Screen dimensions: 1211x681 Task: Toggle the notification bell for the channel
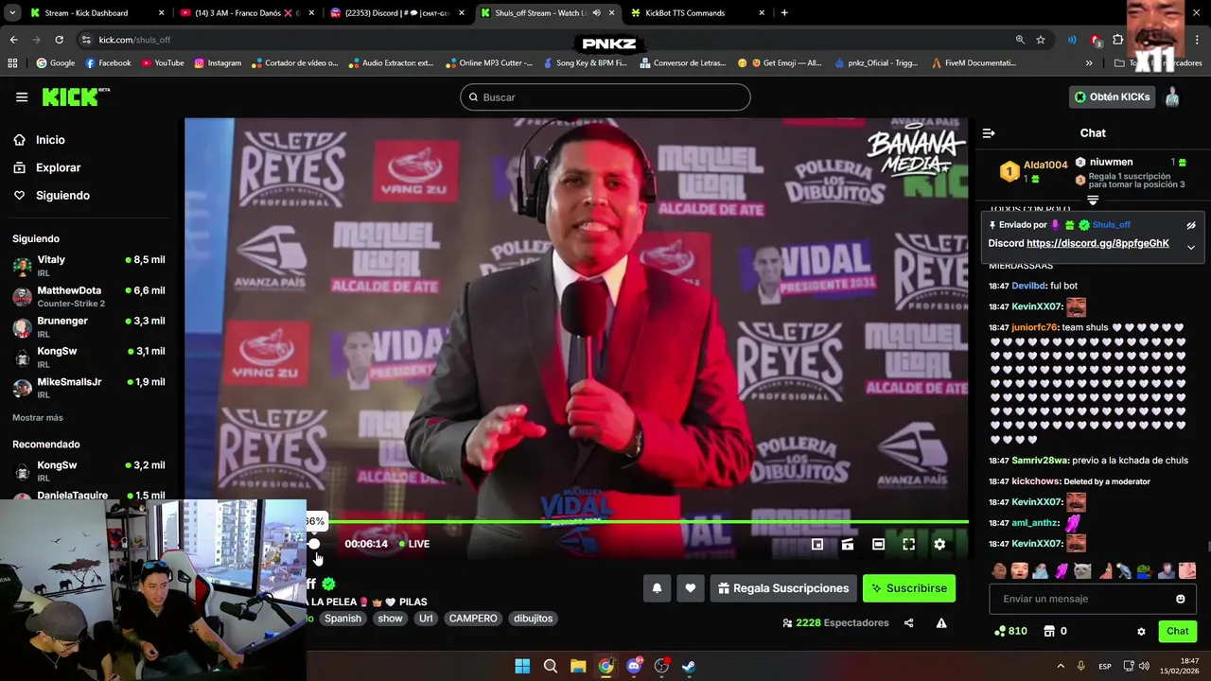(x=658, y=588)
